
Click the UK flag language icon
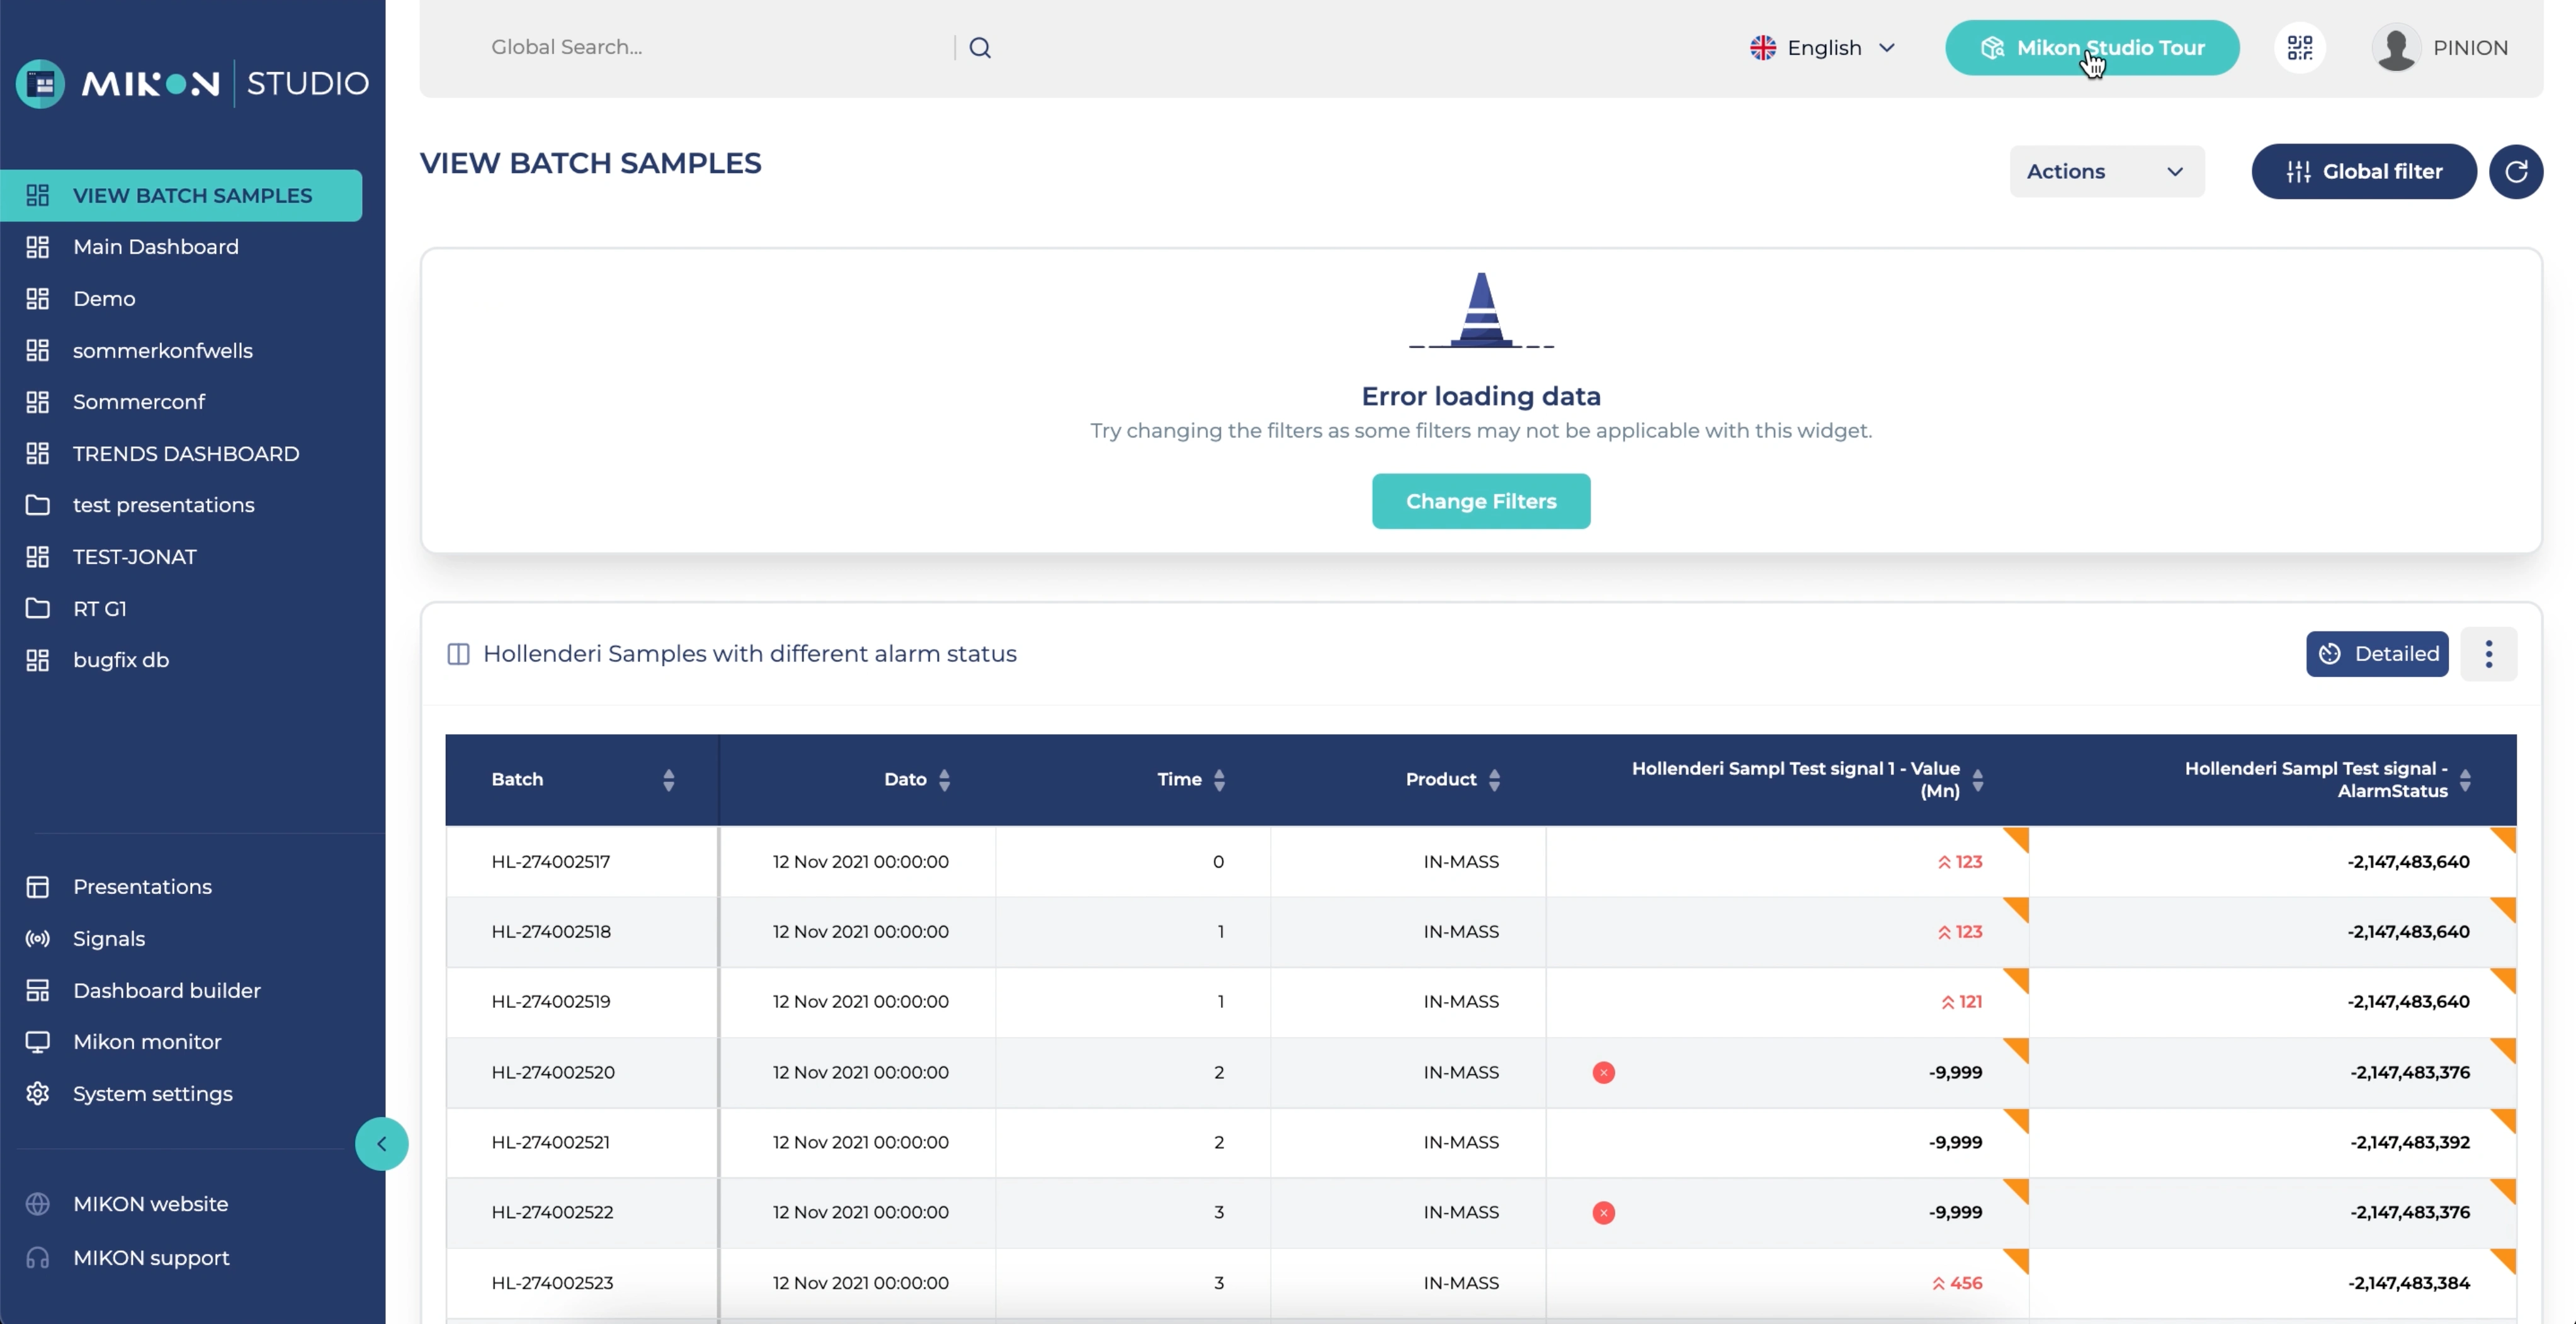pyautogui.click(x=1763, y=48)
